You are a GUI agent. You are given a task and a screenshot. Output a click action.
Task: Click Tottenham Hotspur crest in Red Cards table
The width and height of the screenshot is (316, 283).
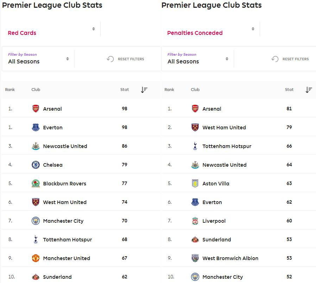click(36, 240)
